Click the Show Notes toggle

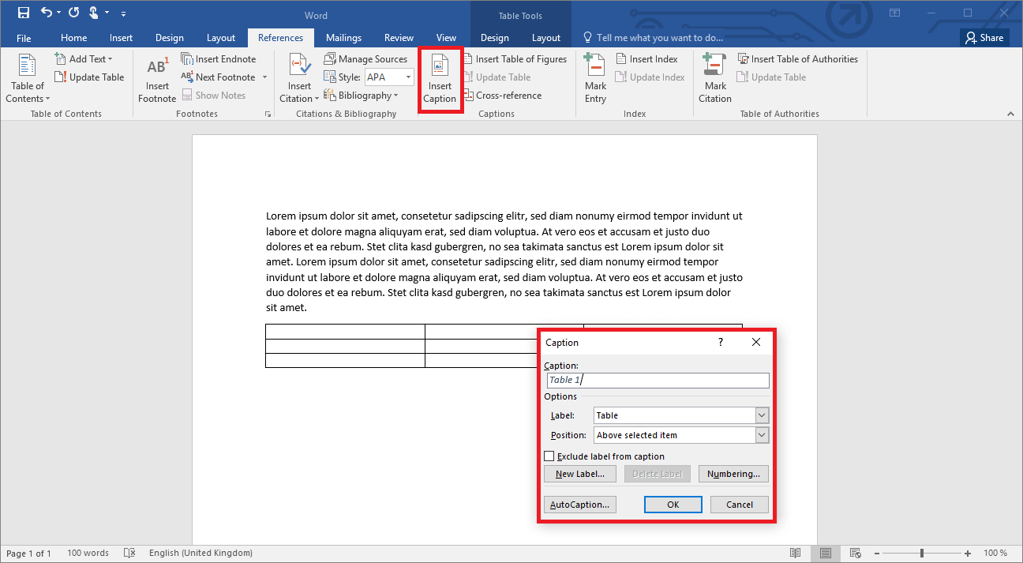(x=214, y=95)
